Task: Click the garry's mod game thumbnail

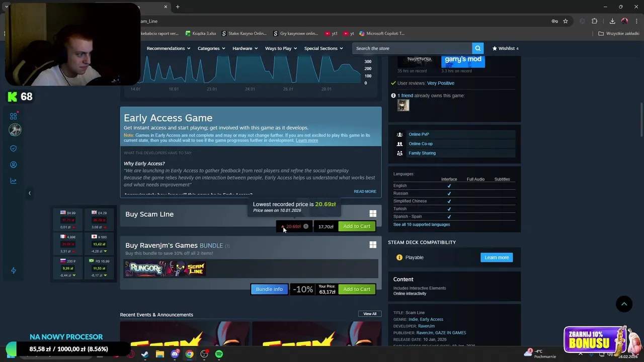Action: (x=463, y=62)
